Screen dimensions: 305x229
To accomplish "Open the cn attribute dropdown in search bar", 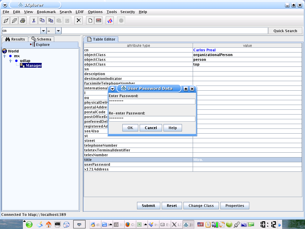I will [43, 31].
